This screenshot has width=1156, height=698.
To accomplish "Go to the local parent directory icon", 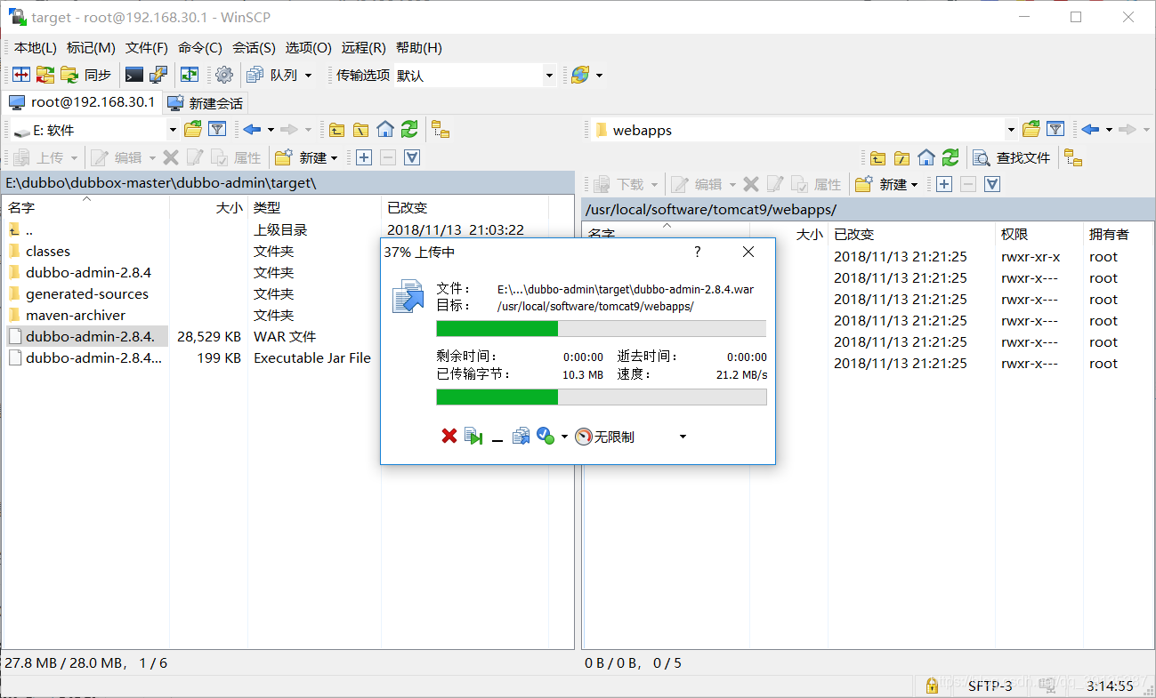I will pos(336,130).
